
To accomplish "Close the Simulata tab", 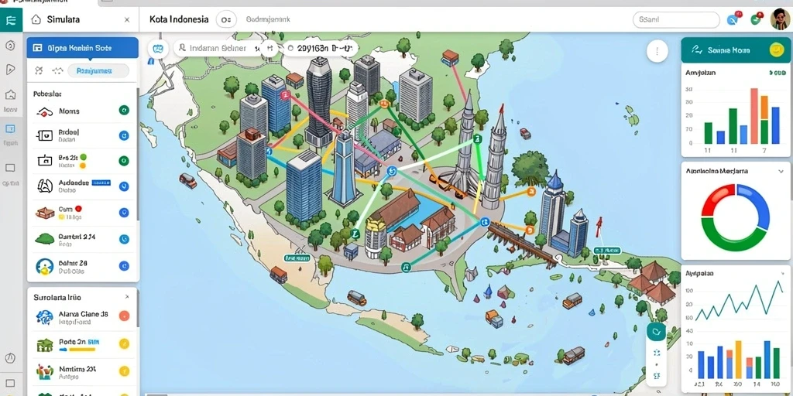I will pos(127,19).
